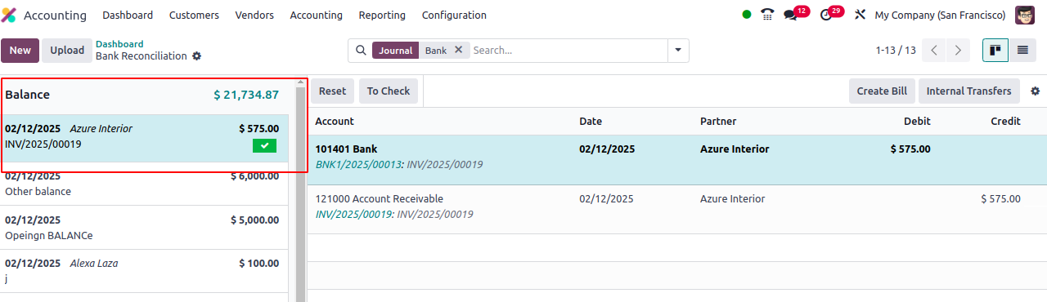1047x302 pixels.
Task: Go to the next page arrow
Action: [958, 50]
